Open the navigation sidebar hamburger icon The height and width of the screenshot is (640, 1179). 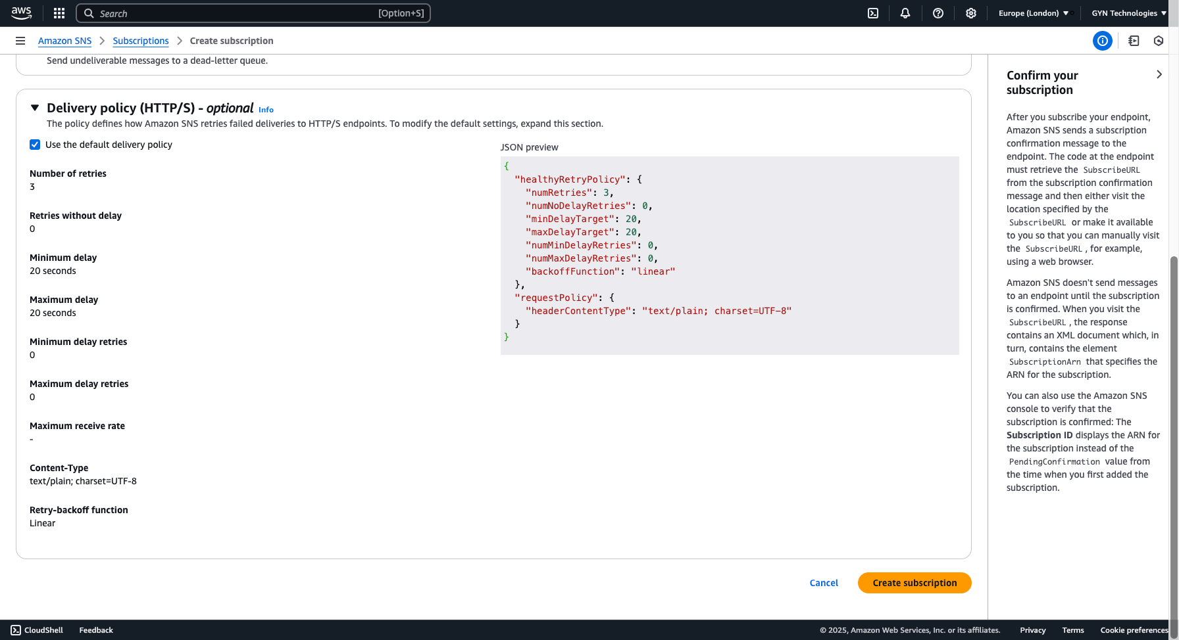[20, 40]
